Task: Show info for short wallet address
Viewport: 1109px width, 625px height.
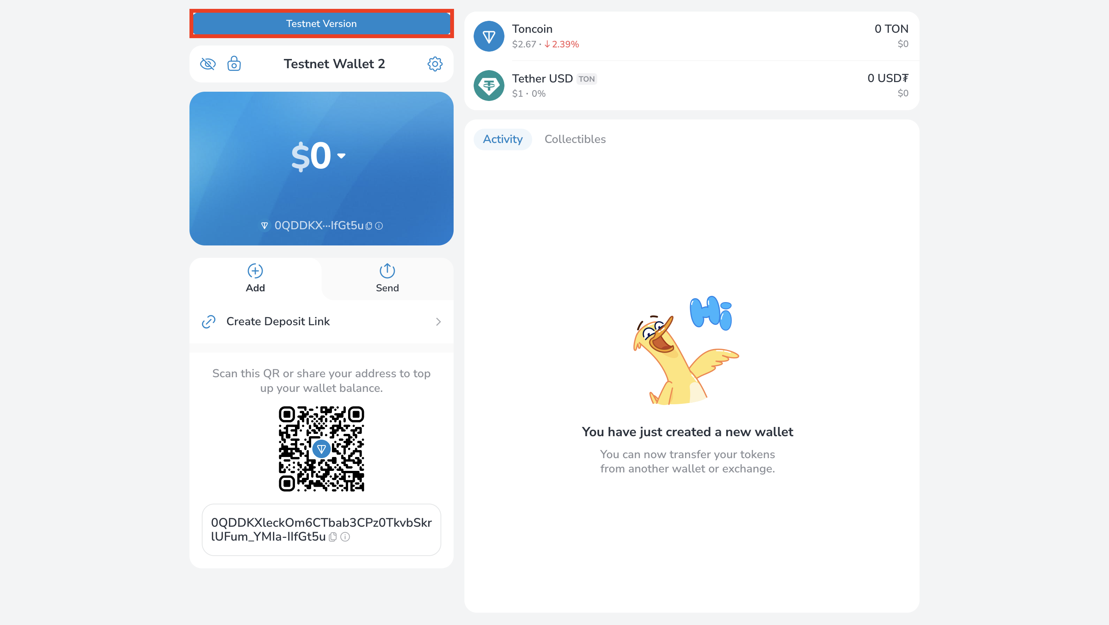Action: tap(379, 226)
